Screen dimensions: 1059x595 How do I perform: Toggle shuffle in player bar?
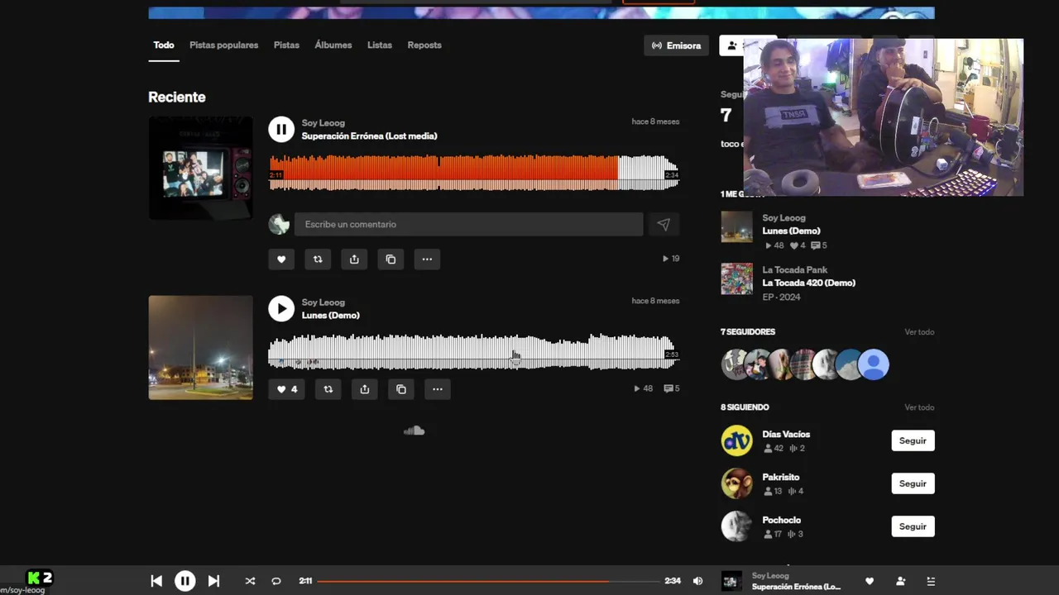click(x=250, y=581)
